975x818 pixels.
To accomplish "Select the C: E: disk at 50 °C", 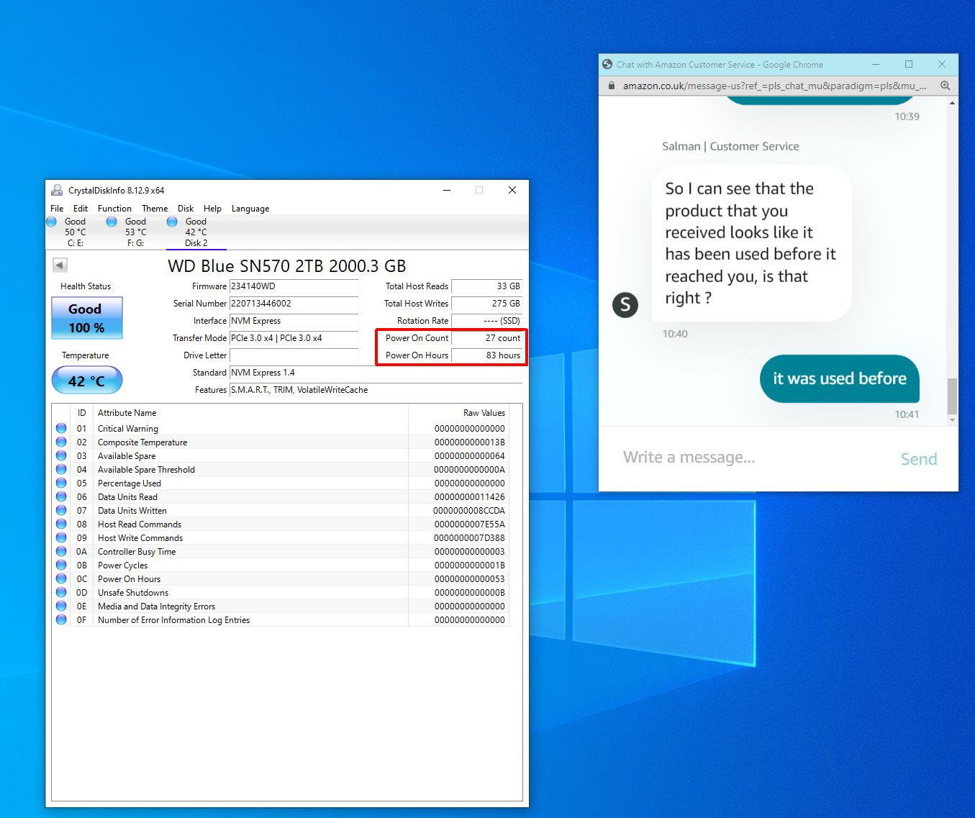I will (x=75, y=232).
